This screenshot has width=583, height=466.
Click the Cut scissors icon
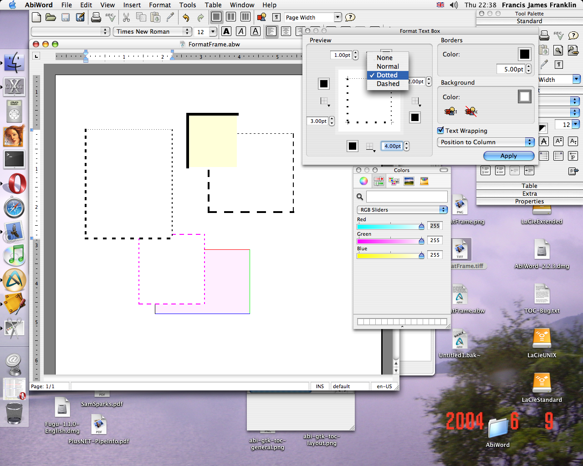click(127, 17)
